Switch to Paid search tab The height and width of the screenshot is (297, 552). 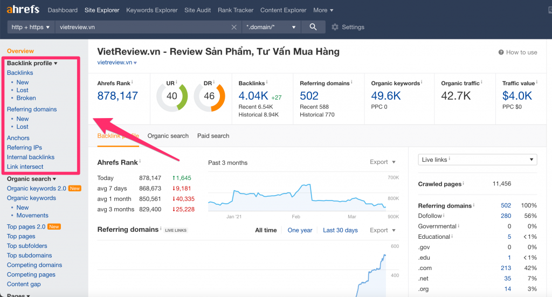(213, 136)
